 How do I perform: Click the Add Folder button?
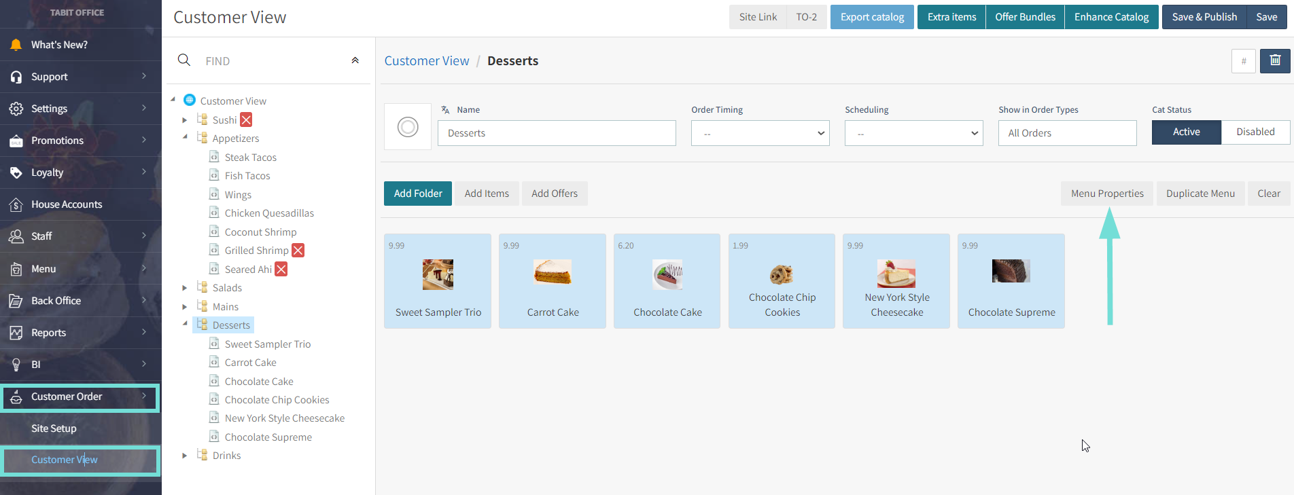click(x=418, y=194)
